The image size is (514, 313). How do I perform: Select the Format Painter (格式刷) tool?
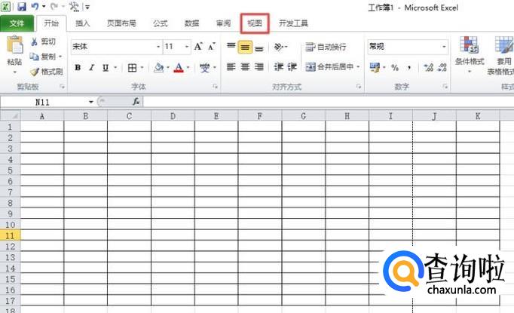click(x=35, y=72)
